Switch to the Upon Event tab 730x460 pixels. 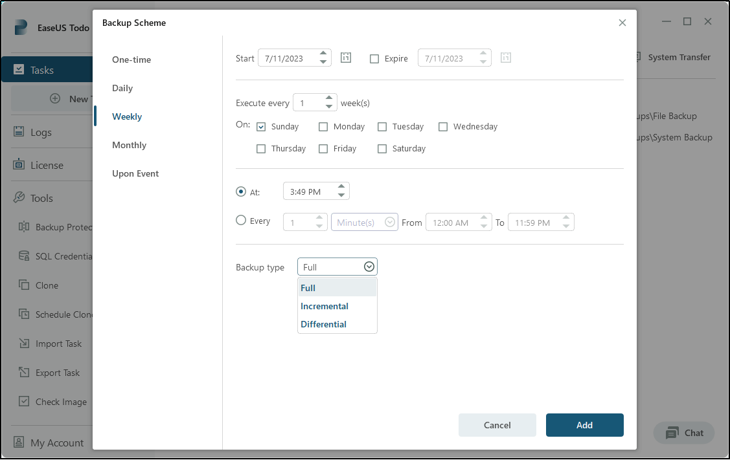135,173
